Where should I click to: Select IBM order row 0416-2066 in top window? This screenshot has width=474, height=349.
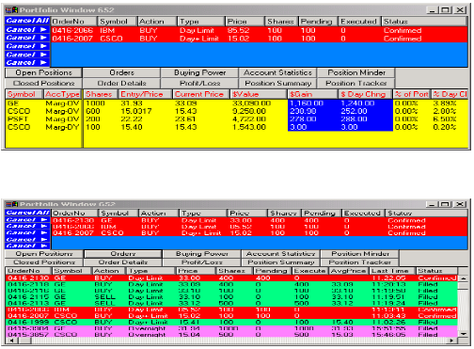(259, 30)
